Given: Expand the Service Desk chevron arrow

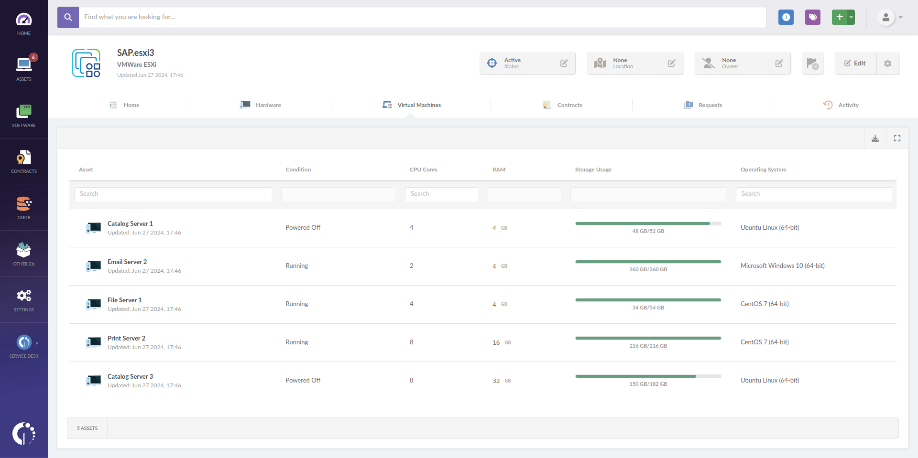Looking at the screenshot, I should coord(37,342).
